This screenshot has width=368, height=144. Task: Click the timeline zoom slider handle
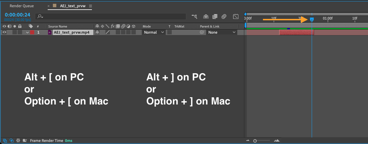click(x=255, y=141)
